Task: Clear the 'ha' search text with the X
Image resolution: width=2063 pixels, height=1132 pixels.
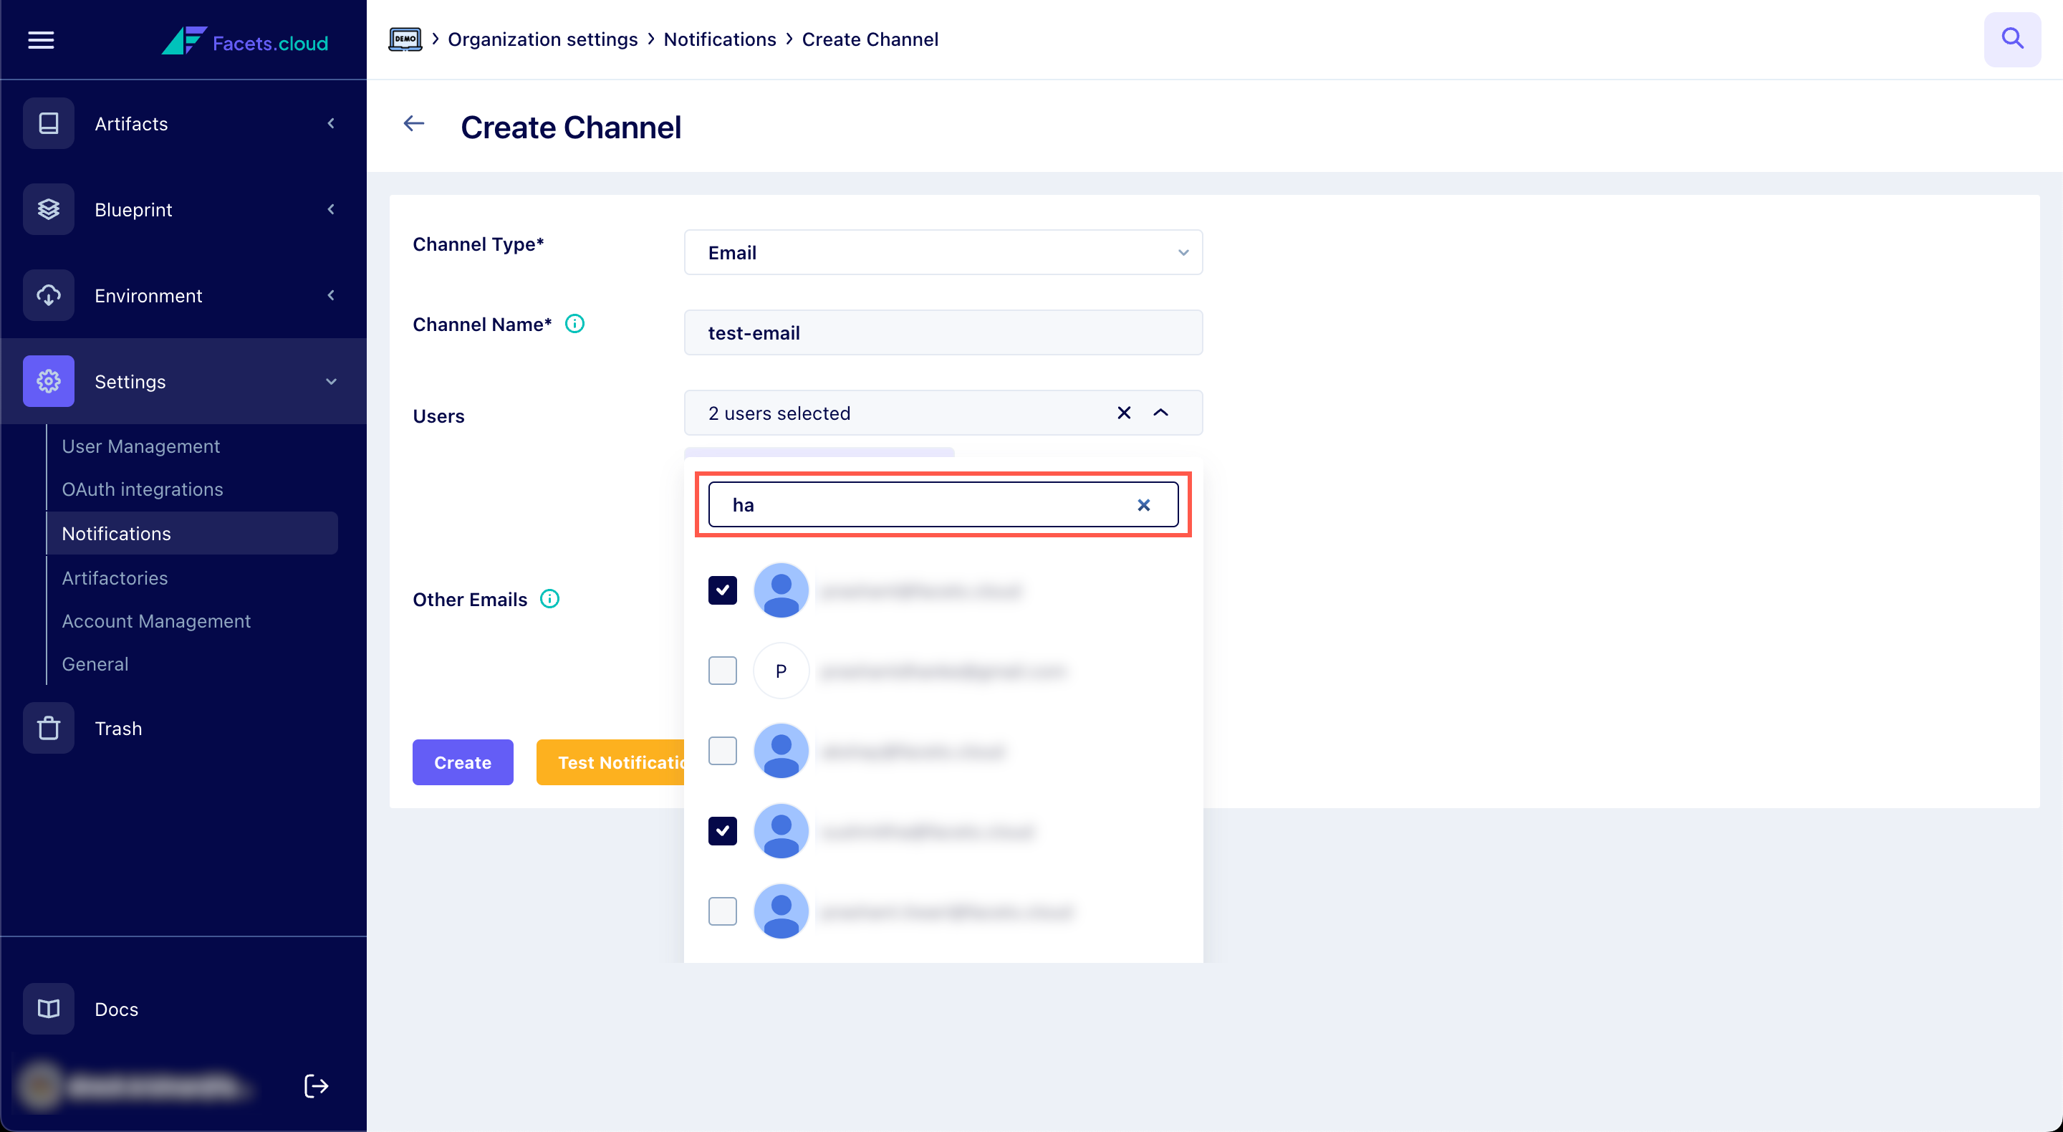Action: click(x=1144, y=504)
